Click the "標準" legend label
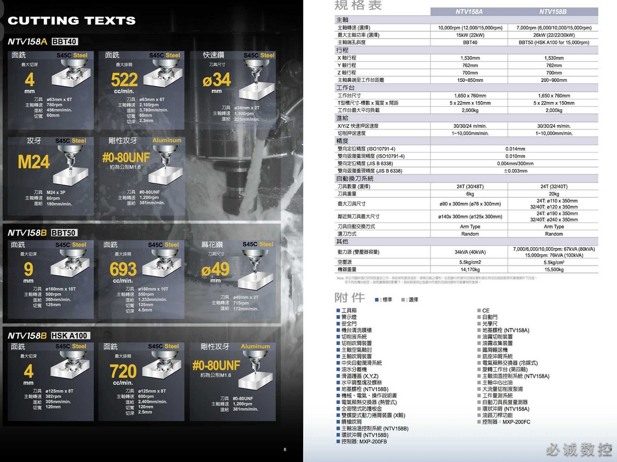The image size is (617, 462). 387,300
